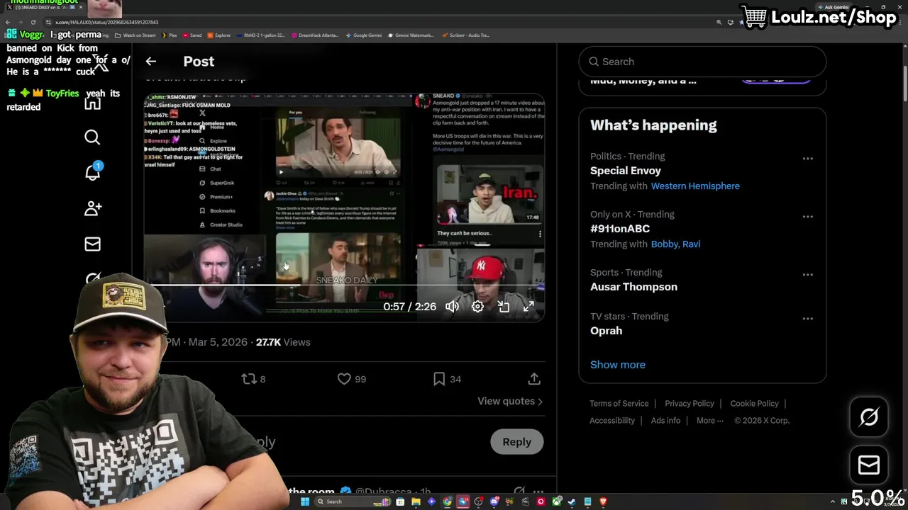
Task: Open Accessibility footer link
Action: (611, 420)
